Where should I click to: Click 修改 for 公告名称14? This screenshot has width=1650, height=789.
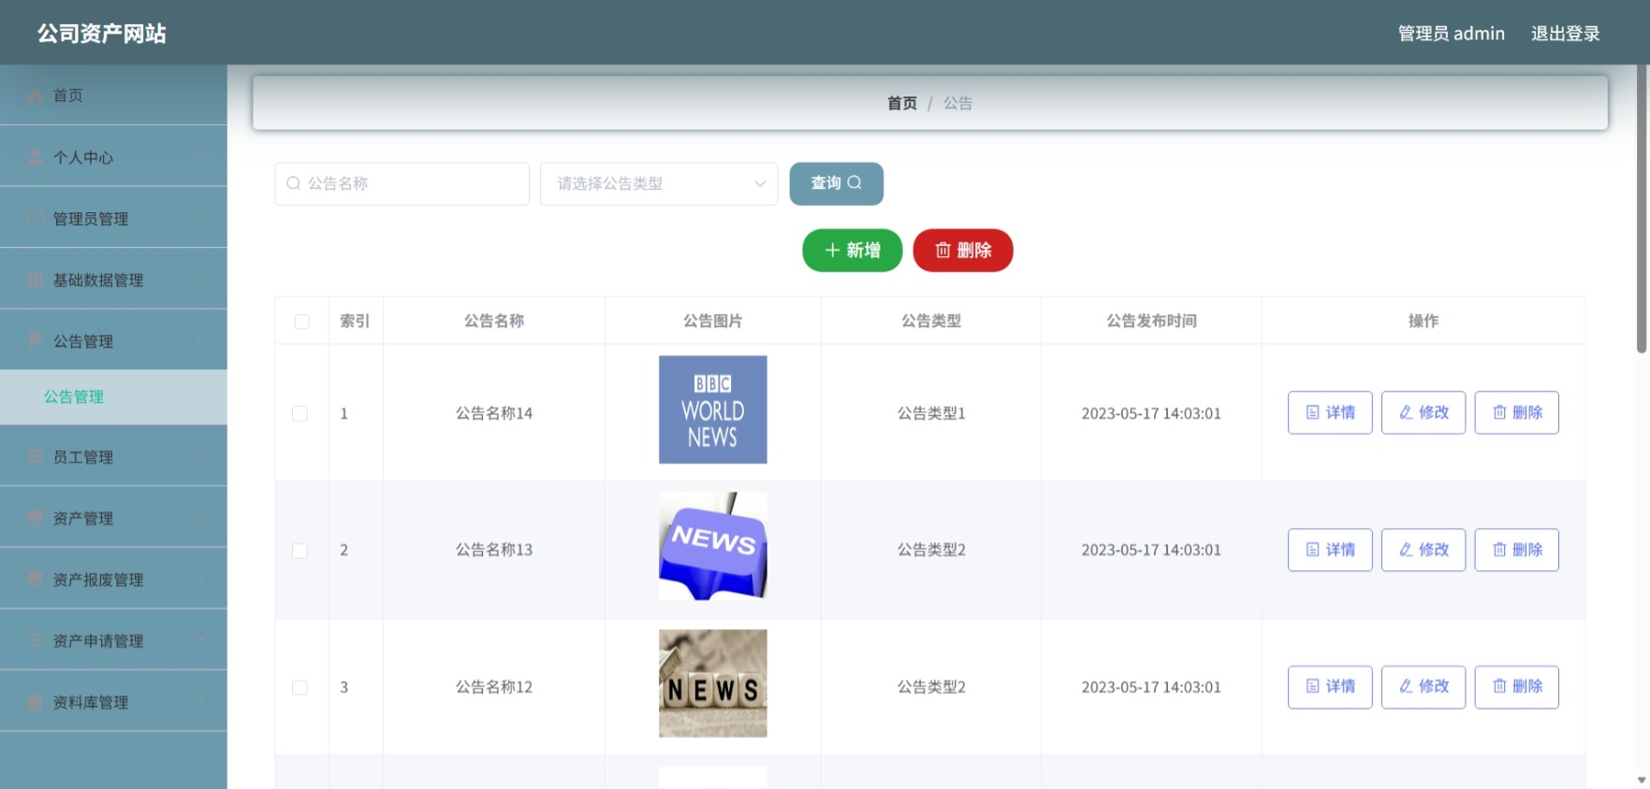[x=1424, y=412]
